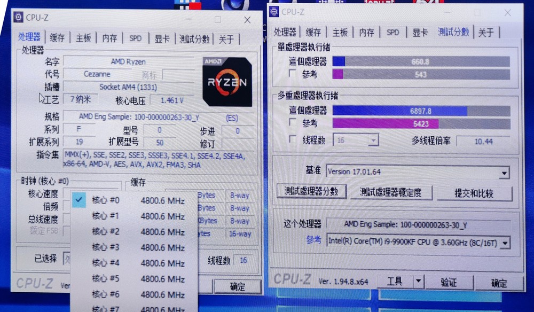Open 处理器 tab in left CPU-Z window
Viewport: 534px width, 312px height.
click(29, 37)
